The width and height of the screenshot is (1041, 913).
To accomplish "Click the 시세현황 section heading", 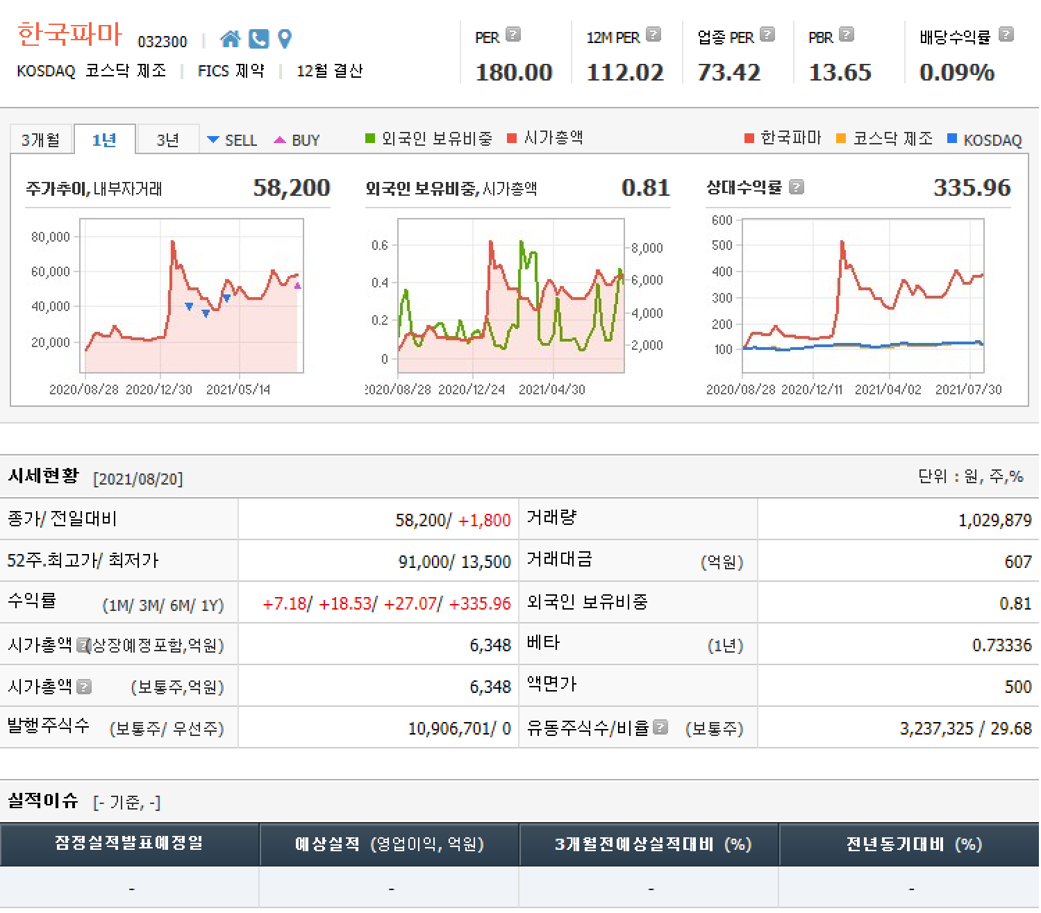I will (43, 476).
